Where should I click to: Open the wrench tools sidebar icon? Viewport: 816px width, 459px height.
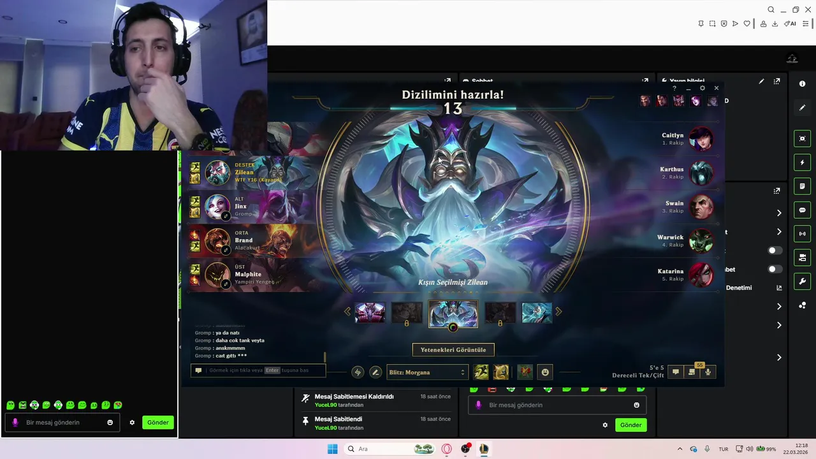[x=802, y=281]
